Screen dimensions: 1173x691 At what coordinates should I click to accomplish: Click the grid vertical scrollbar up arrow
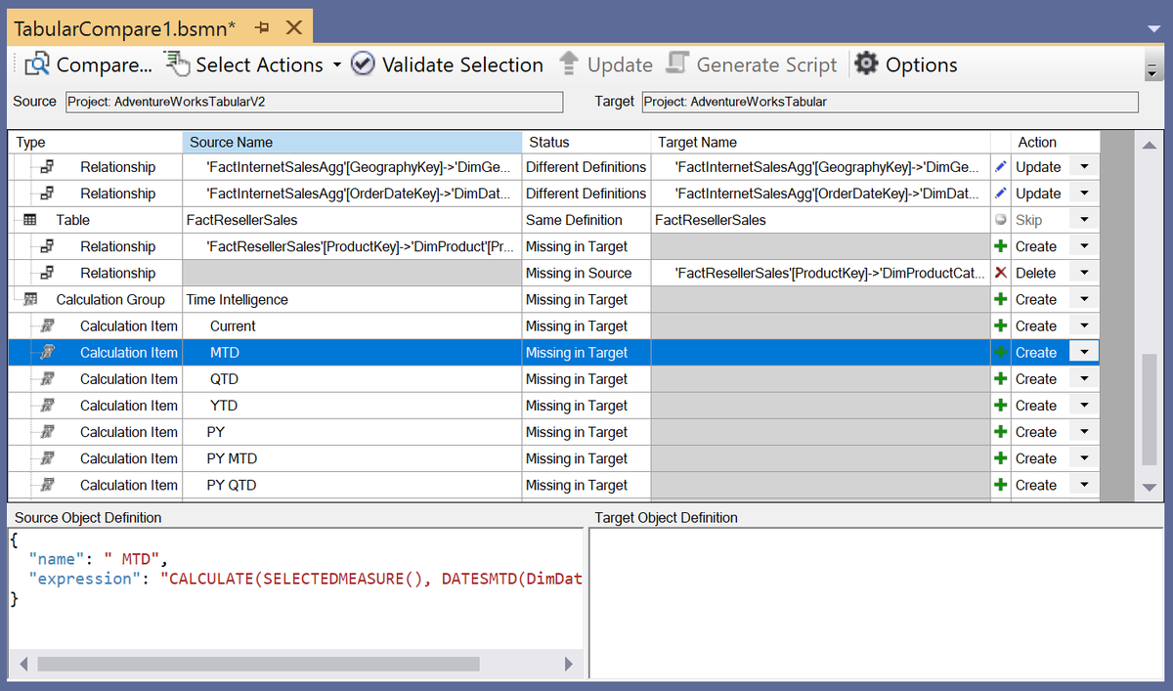tap(1149, 146)
